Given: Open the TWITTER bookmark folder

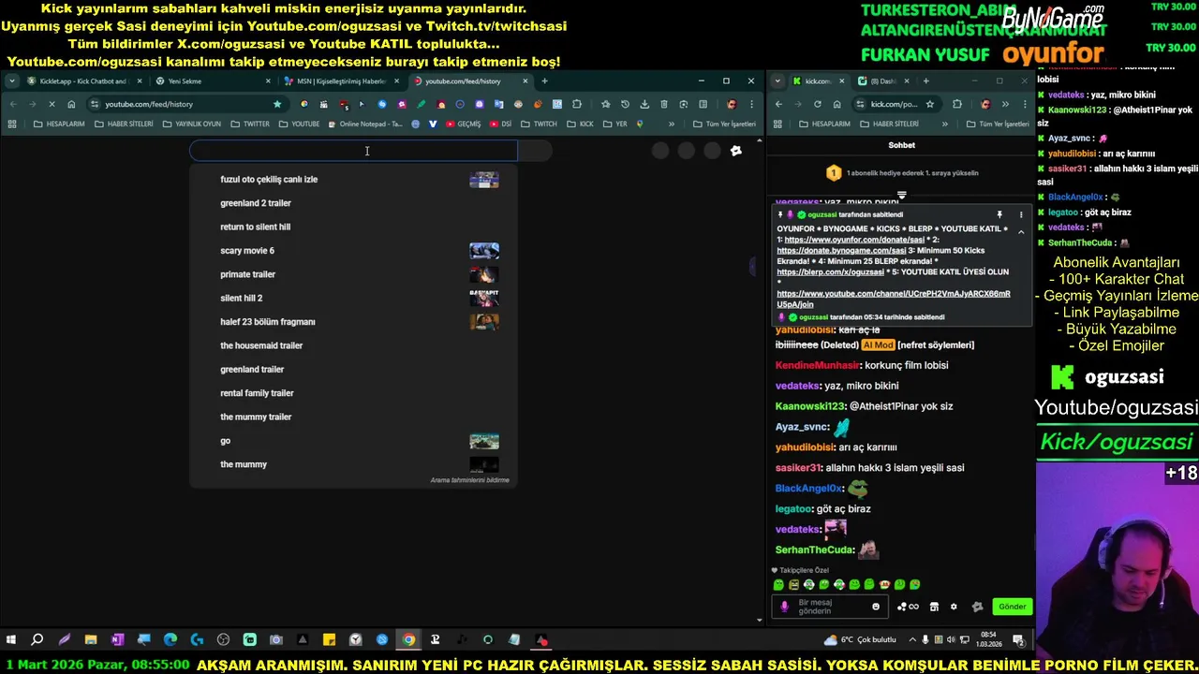Looking at the screenshot, I should point(250,124).
